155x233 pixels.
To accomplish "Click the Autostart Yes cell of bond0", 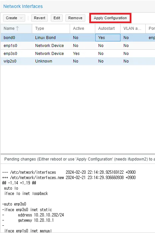I will [108, 38].
